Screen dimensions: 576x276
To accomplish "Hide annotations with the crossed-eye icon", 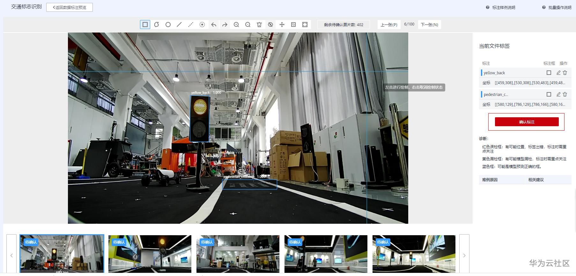I will point(270,25).
